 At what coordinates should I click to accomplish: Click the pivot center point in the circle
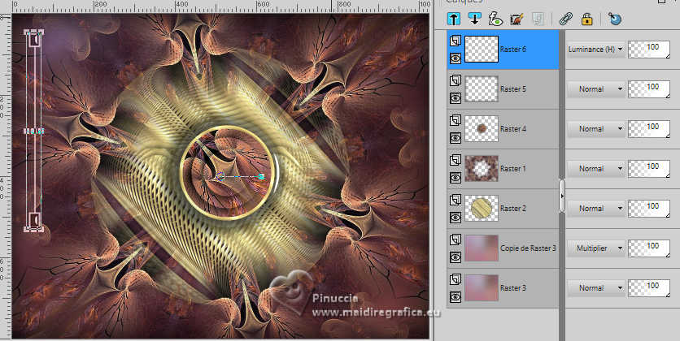[220, 176]
